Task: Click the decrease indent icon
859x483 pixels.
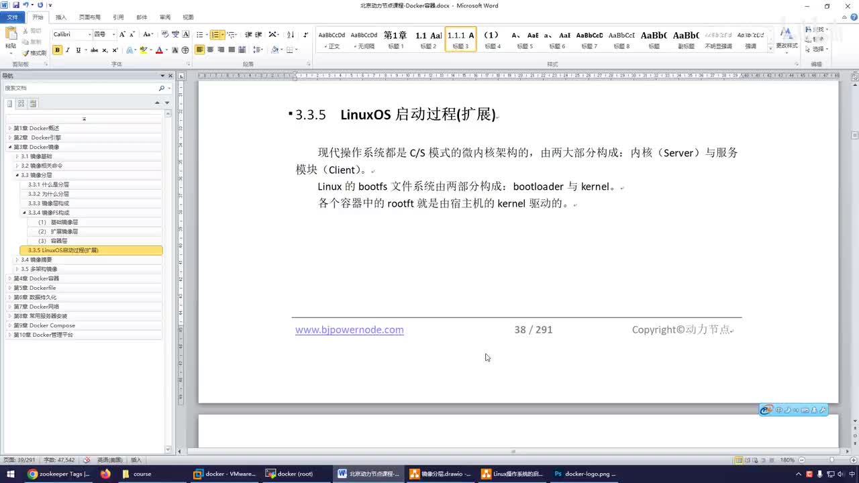Action: 248,34
